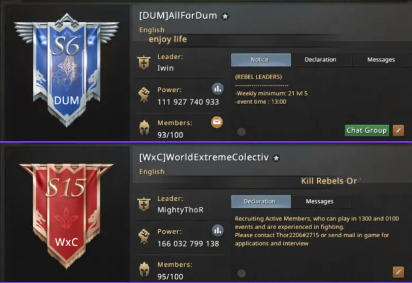The image size is (412, 283).
Task: Select WxC Declaration tab
Action: (261, 201)
